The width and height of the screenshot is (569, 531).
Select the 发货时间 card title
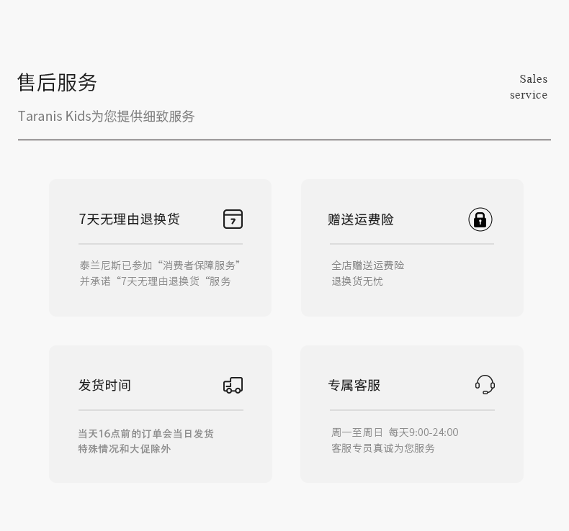tap(104, 385)
